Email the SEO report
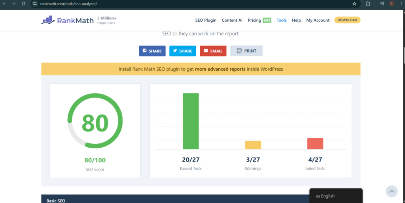The image size is (405, 203). coord(213,51)
